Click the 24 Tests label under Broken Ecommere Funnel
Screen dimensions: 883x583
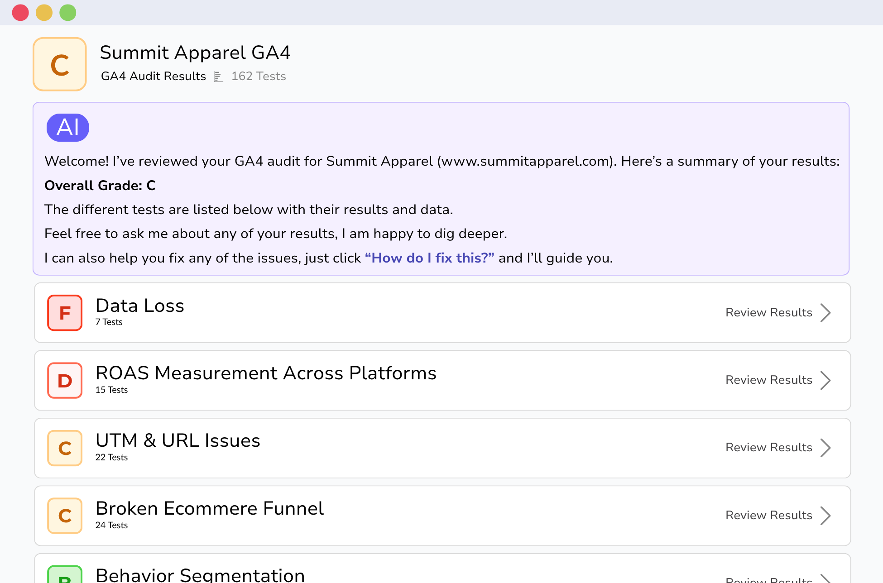111,525
